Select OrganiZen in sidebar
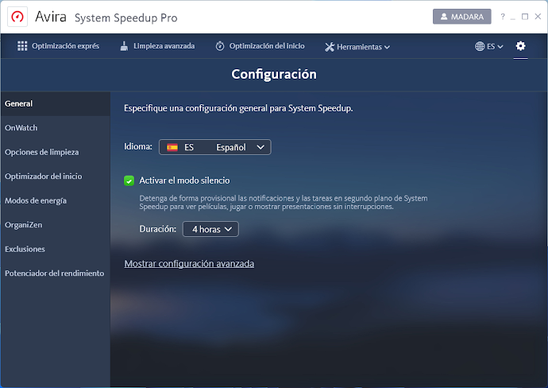The image size is (548, 388). coord(56,225)
